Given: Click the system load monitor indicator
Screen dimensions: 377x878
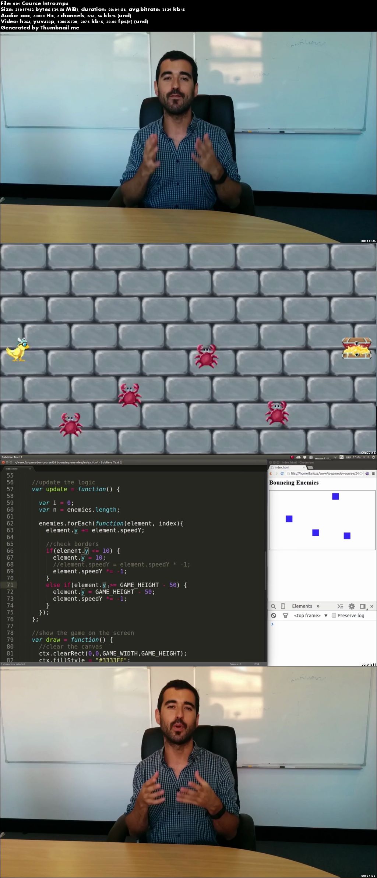Looking at the screenshot, I should 323,457.
